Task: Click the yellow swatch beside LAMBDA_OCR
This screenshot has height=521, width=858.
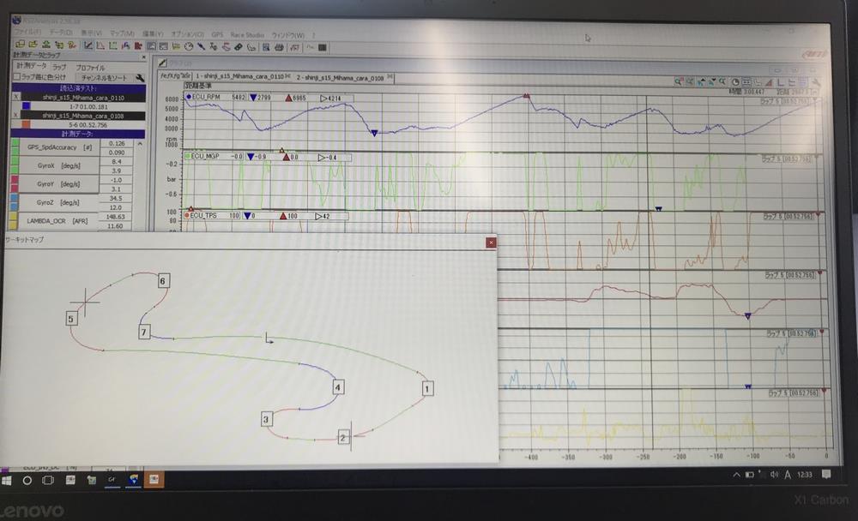Action: tap(15, 221)
